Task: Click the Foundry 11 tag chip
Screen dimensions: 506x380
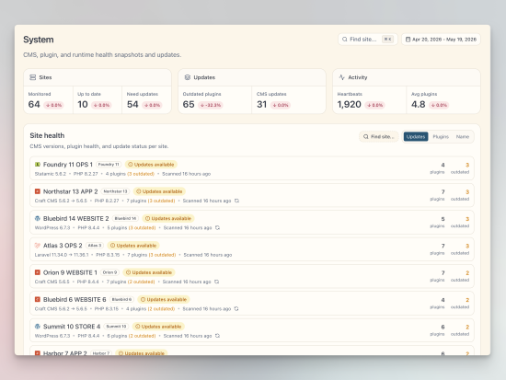Action: pos(109,165)
